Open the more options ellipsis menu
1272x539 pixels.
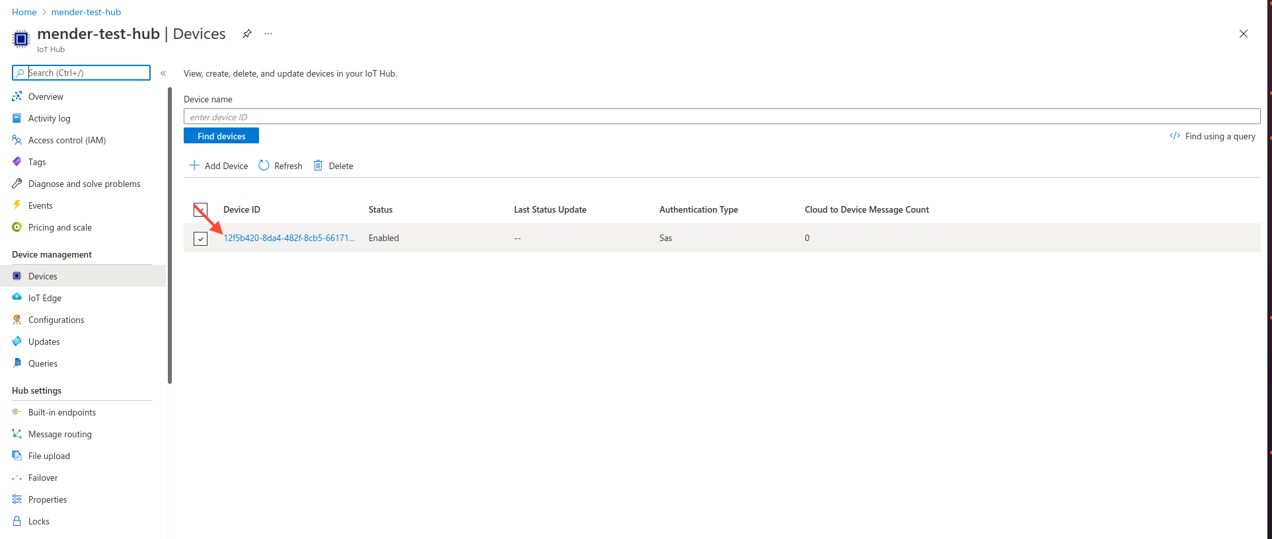pyautogui.click(x=268, y=34)
